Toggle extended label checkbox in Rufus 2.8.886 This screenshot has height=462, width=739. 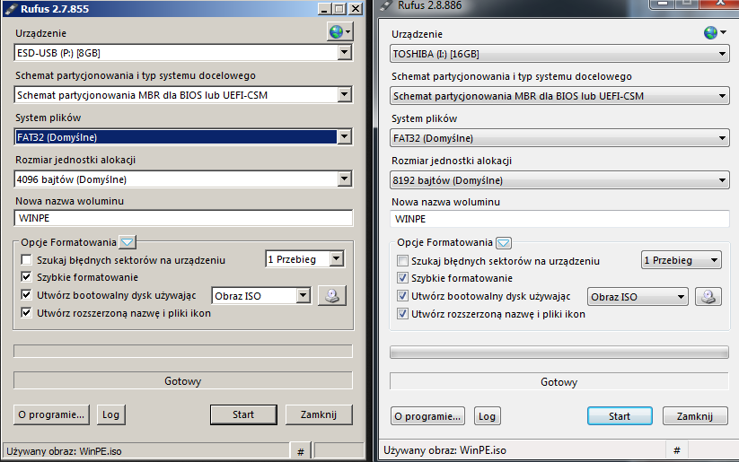(402, 314)
